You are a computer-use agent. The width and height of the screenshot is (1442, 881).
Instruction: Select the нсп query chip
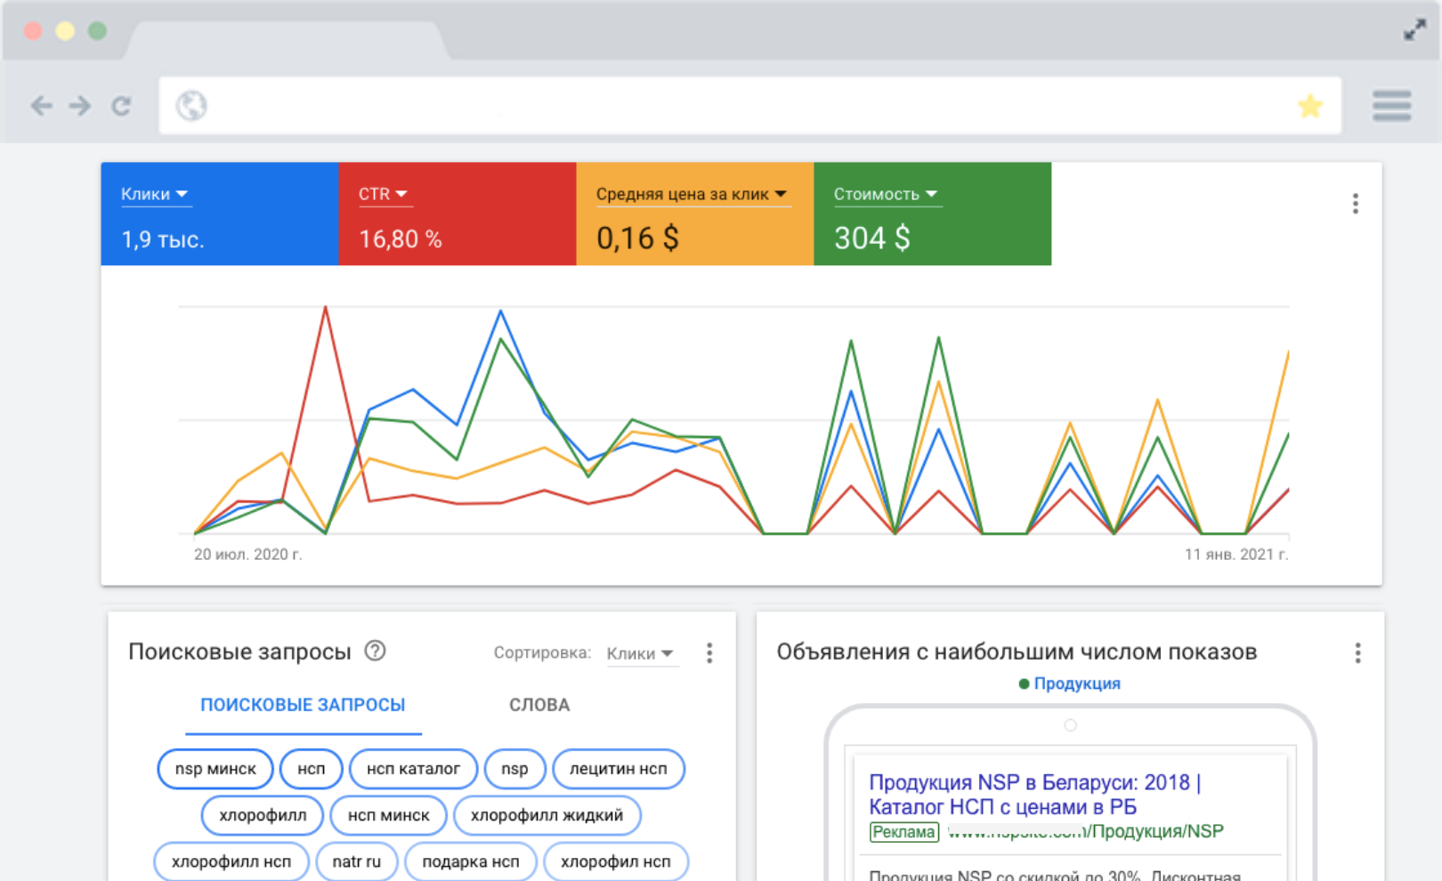312,769
